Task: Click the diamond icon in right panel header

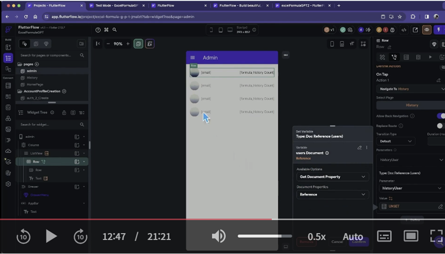Action: click(x=434, y=44)
